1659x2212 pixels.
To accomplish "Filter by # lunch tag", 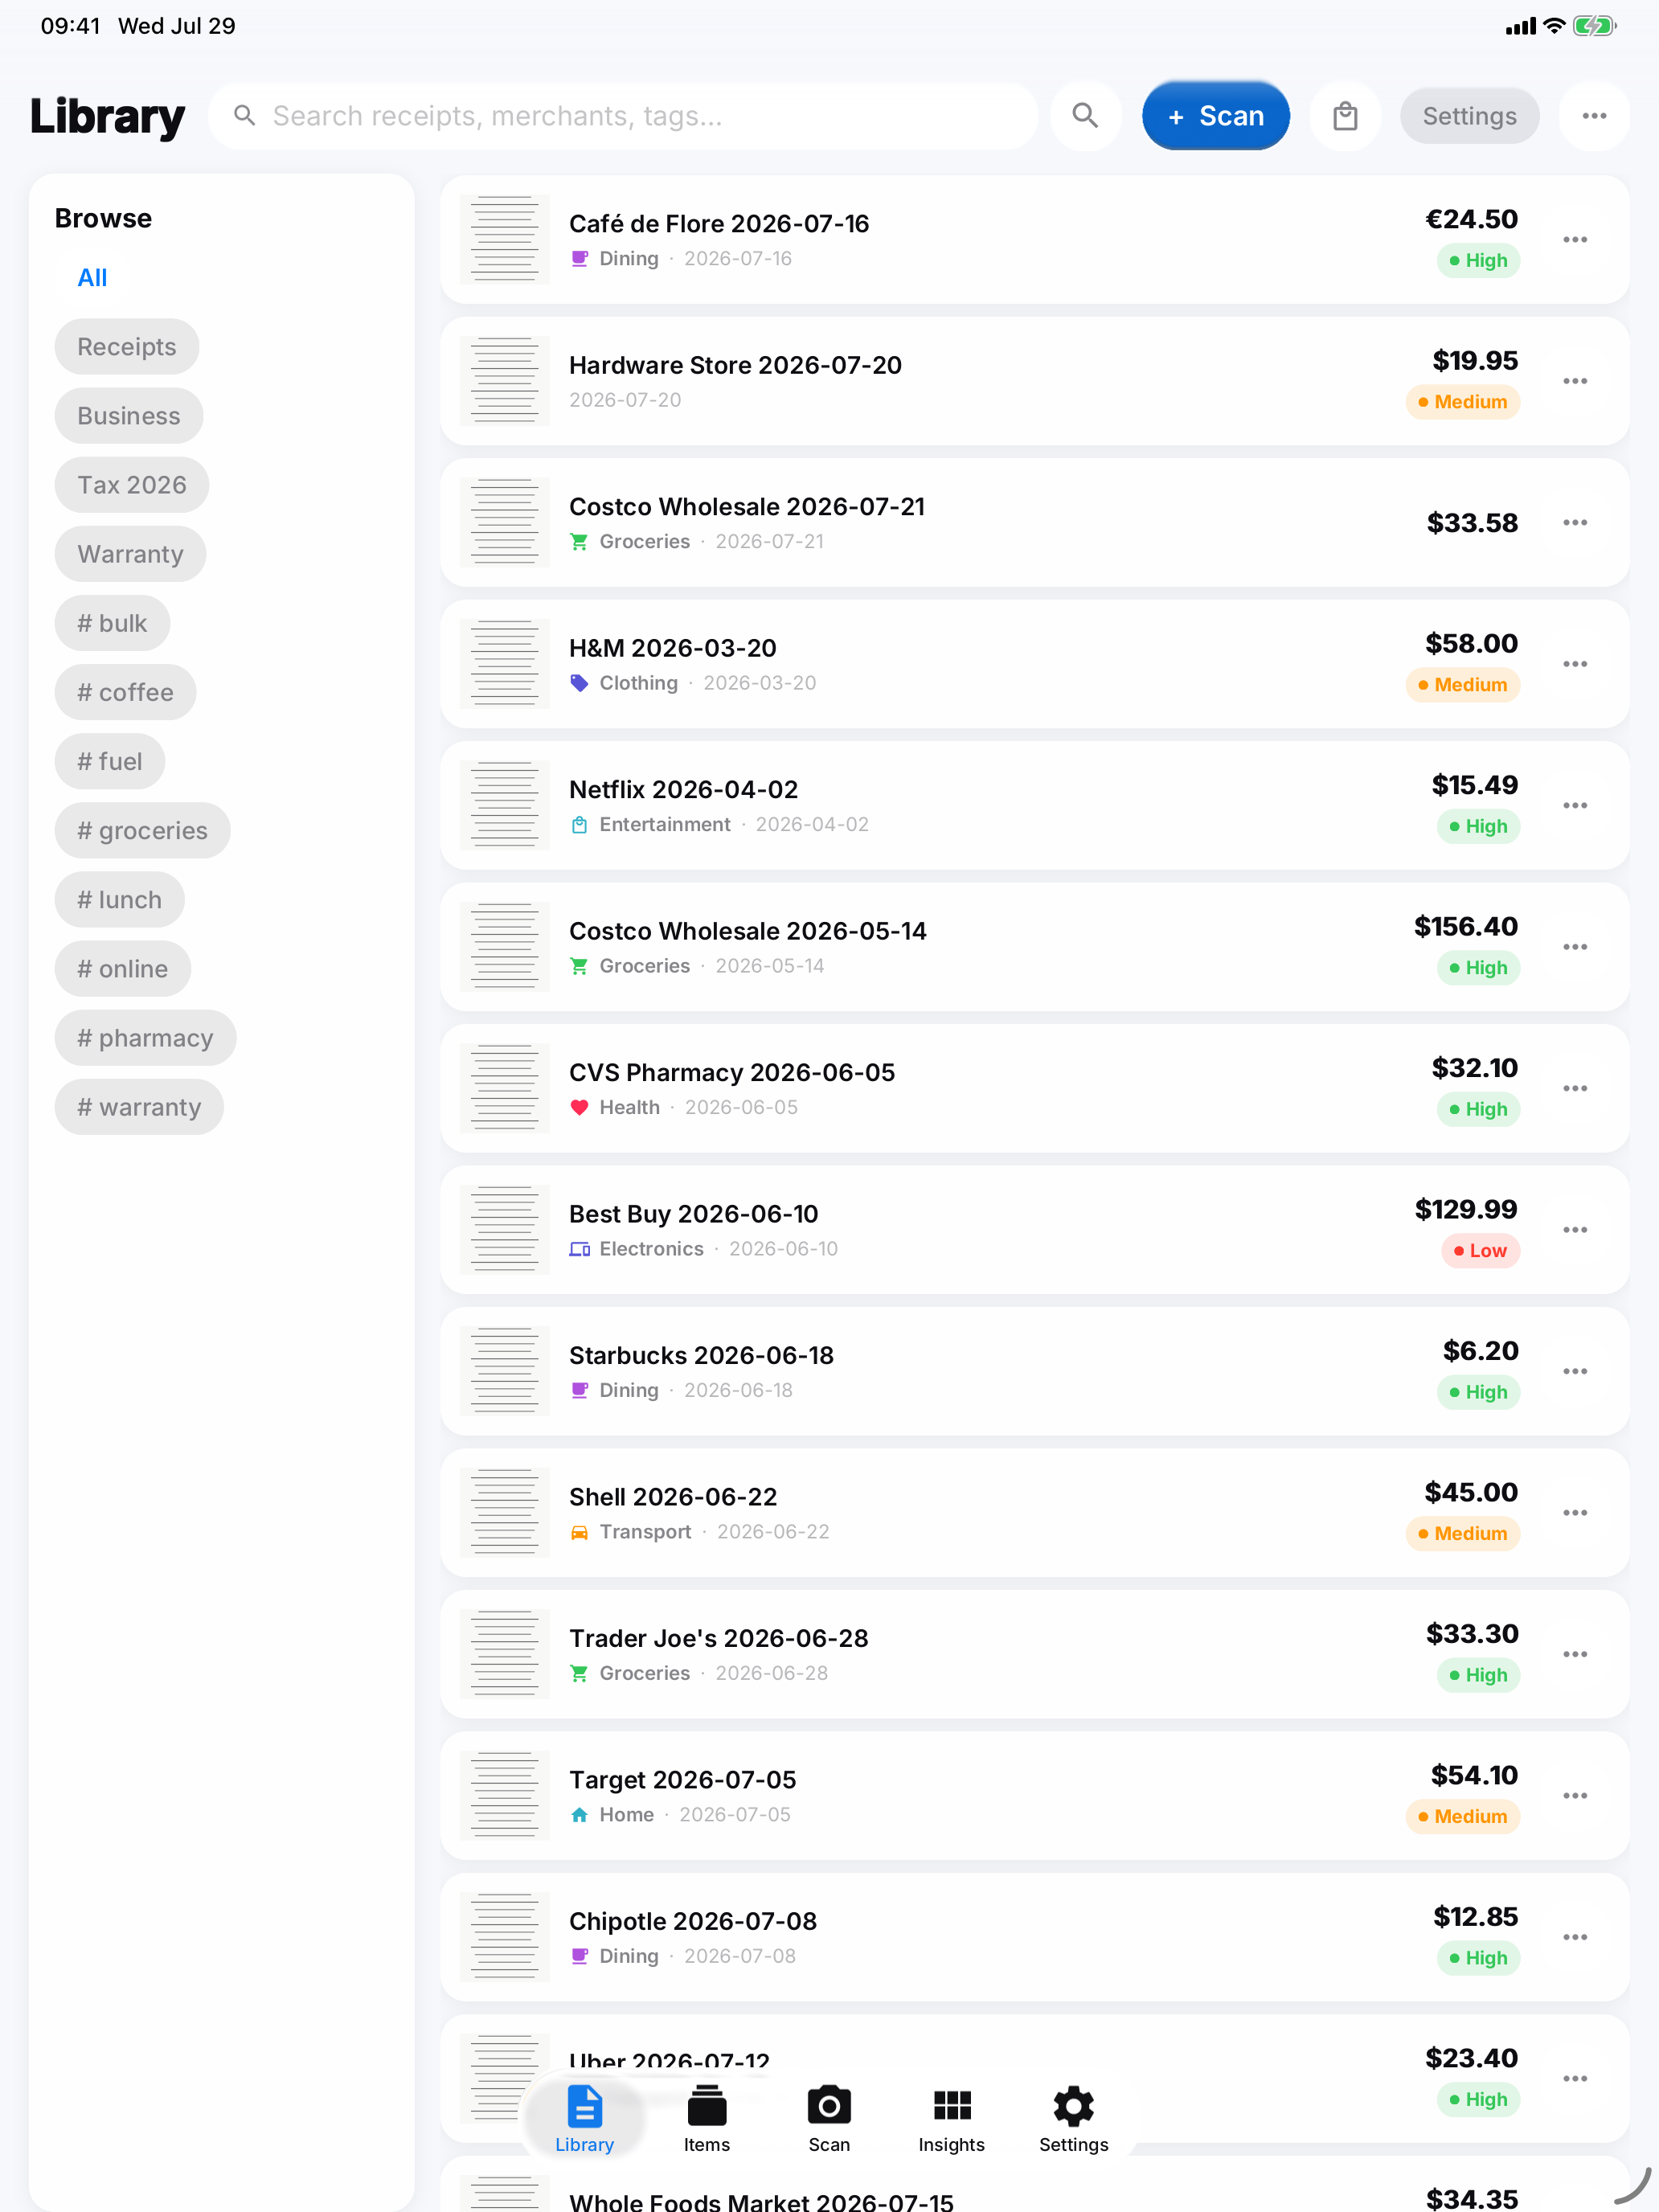I will (x=120, y=899).
